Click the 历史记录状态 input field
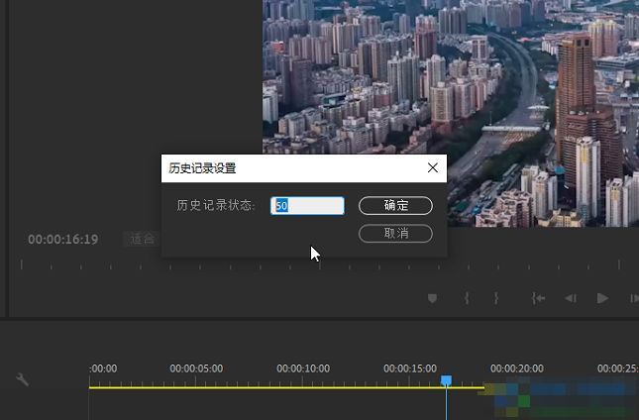Image resolution: width=639 pixels, height=420 pixels. 308,206
